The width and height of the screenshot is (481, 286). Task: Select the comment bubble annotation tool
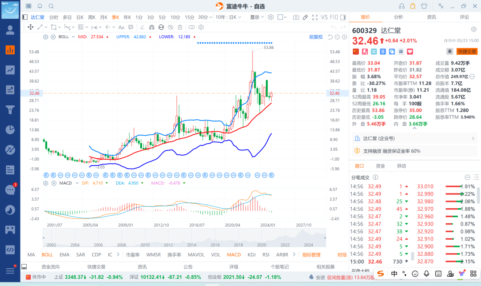(131, 27)
